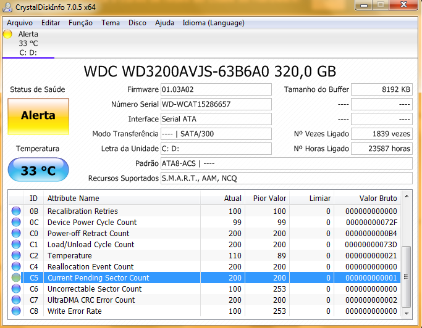Image resolution: width=422 pixels, height=328 pixels.
Task: Click the 33 °C temperature button
Action: point(38,170)
